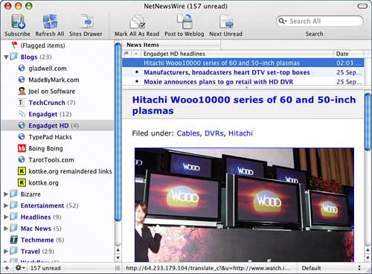Select the TechCrunch feed

(57, 103)
